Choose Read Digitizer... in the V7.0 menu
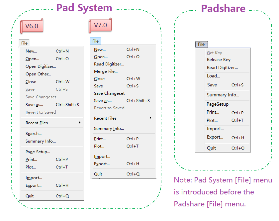The width and height of the screenshot is (279, 221). click(x=109, y=64)
